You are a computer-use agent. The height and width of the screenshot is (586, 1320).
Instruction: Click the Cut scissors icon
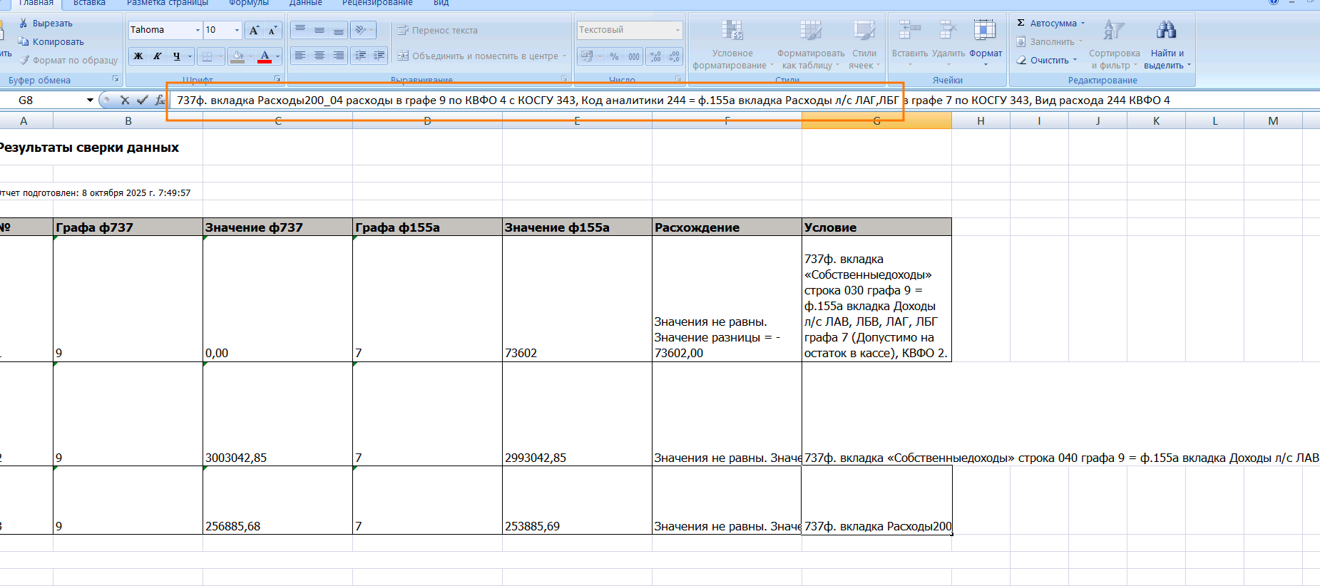click(23, 24)
